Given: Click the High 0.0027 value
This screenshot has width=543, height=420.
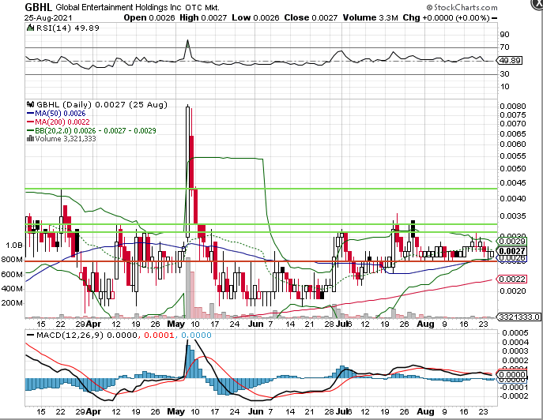Looking at the screenshot, I should [203, 17].
